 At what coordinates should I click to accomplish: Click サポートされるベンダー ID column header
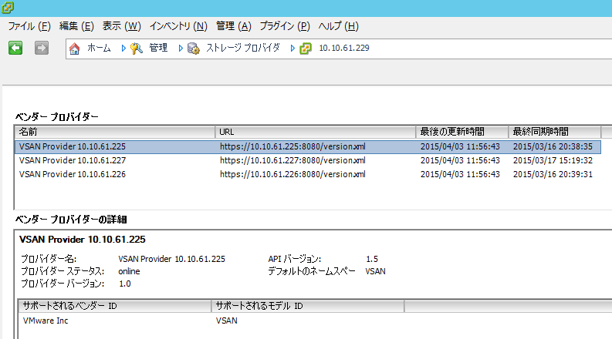pos(115,306)
